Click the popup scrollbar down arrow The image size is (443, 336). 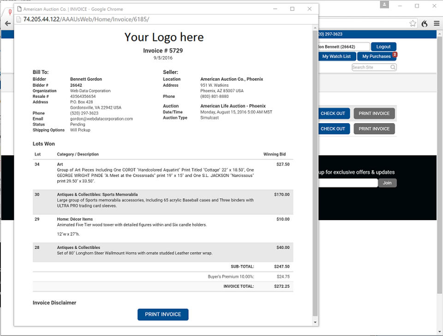[315, 323]
